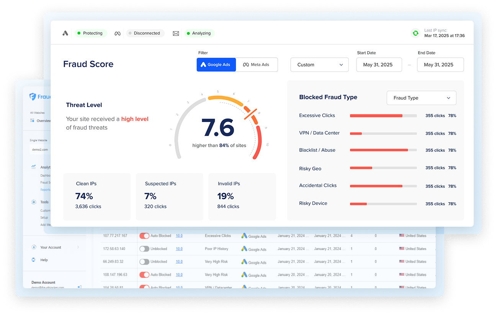Click the Overview grid icon in sidebar
Image resolution: width=497 pixels, height=315 pixels.
point(32,120)
